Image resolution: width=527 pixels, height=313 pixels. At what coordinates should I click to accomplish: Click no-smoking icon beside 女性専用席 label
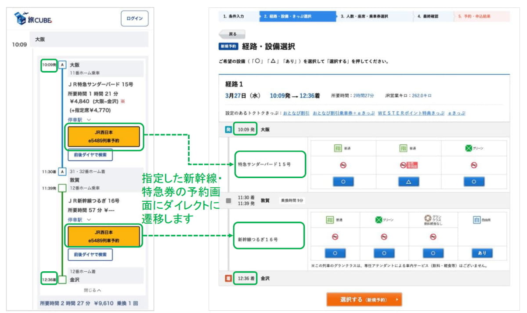(403, 165)
